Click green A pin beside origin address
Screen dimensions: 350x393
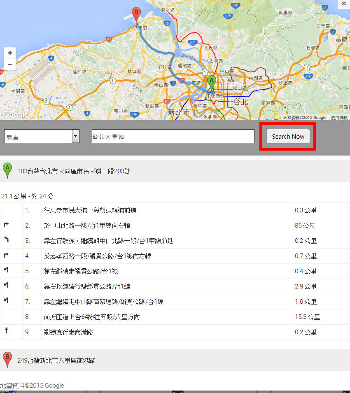coord(7,170)
